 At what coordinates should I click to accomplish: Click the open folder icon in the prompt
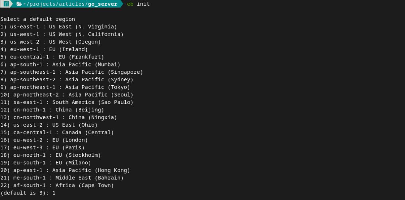point(19,4)
